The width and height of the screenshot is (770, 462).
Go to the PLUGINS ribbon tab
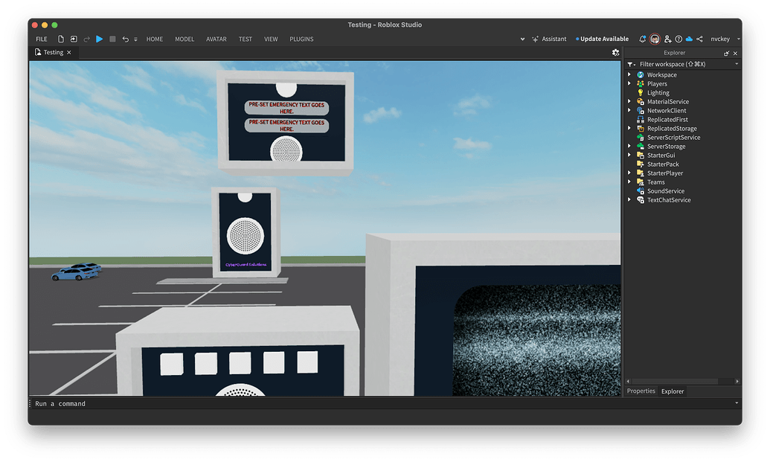click(x=301, y=39)
